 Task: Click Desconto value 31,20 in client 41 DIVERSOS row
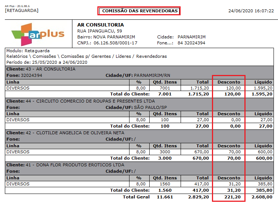point(235,184)
